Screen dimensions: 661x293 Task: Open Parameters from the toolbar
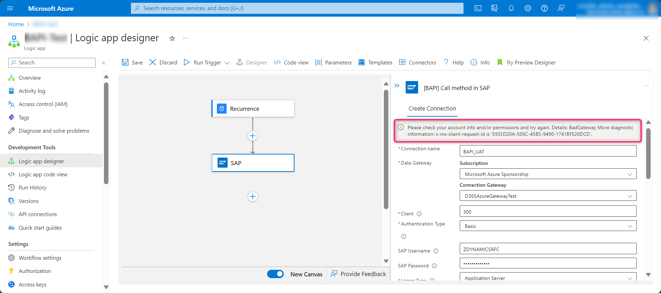point(333,62)
